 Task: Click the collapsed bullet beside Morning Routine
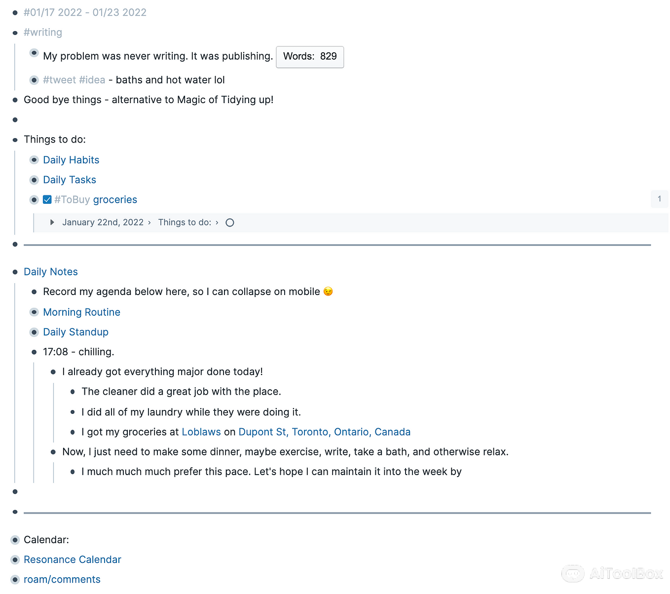pyautogui.click(x=34, y=312)
